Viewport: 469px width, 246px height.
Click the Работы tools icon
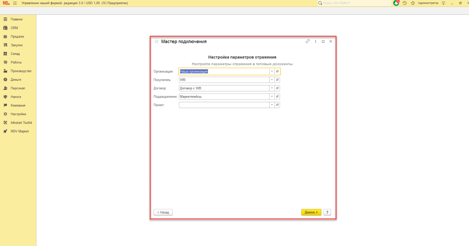pos(5,63)
